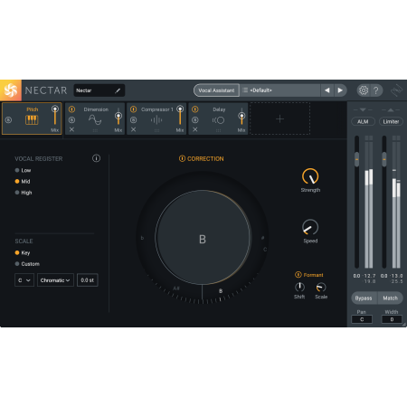Toggle Formant power button
This screenshot has width=407, height=407.
[x=298, y=275]
